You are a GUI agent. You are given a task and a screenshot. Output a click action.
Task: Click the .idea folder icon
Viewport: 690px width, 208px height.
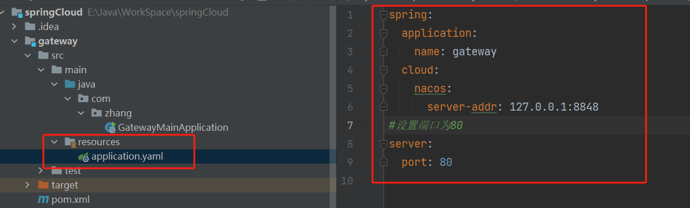(30, 27)
